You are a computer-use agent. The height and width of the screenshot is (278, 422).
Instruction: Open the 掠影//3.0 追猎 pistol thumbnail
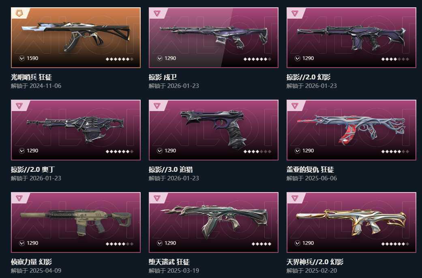pos(213,130)
